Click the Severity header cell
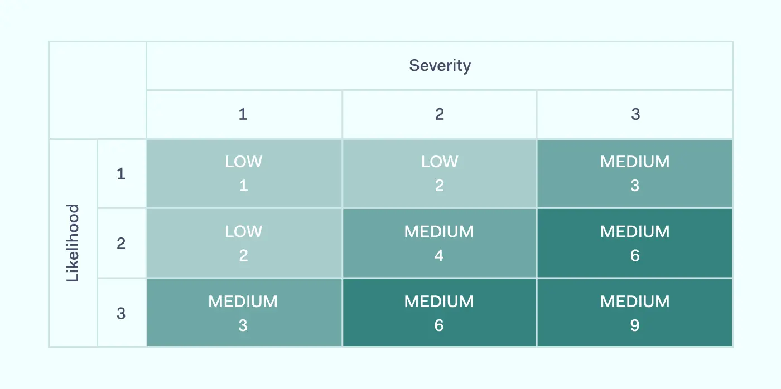This screenshot has width=781, height=389. tap(440, 66)
